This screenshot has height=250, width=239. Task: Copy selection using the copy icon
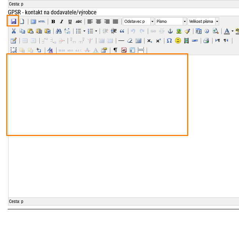[22, 31]
